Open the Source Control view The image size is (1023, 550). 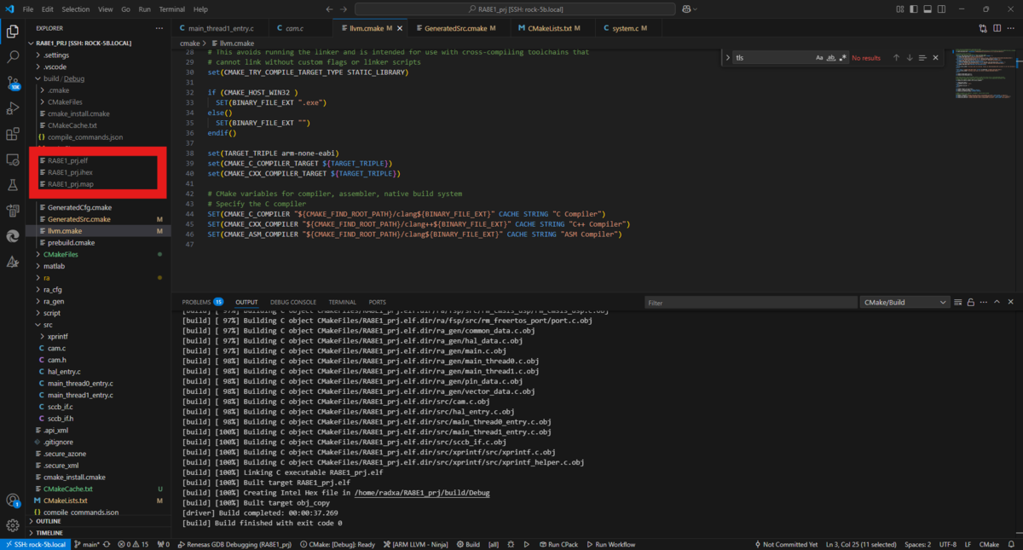tap(13, 83)
